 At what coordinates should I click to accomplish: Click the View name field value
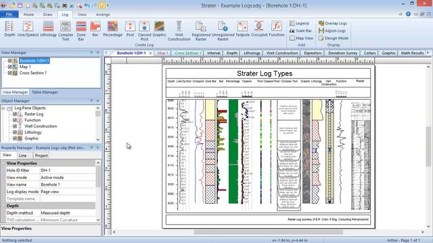click(x=68, y=184)
